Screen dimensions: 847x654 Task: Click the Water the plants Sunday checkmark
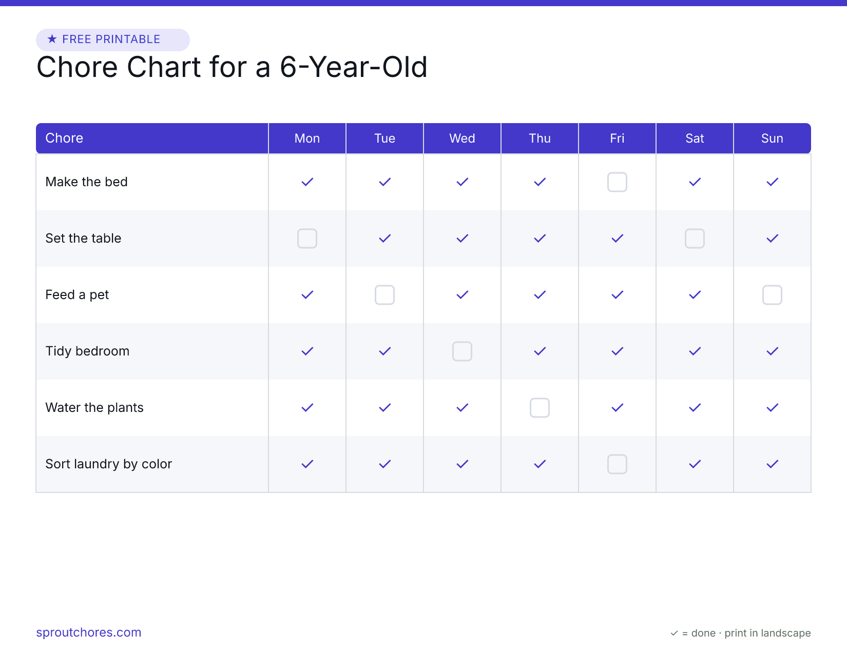tap(772, 408)
